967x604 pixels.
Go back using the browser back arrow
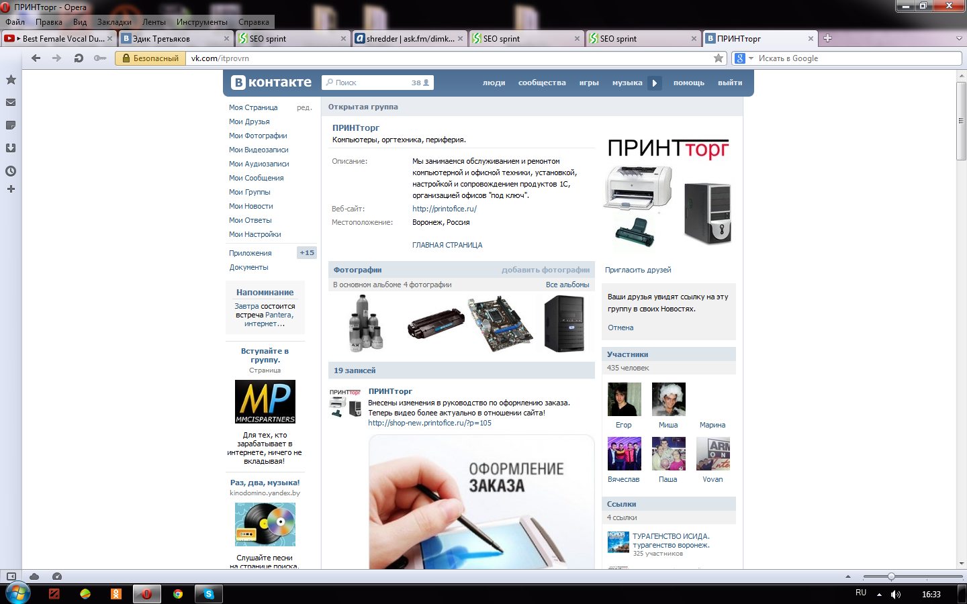pos(36,58)
